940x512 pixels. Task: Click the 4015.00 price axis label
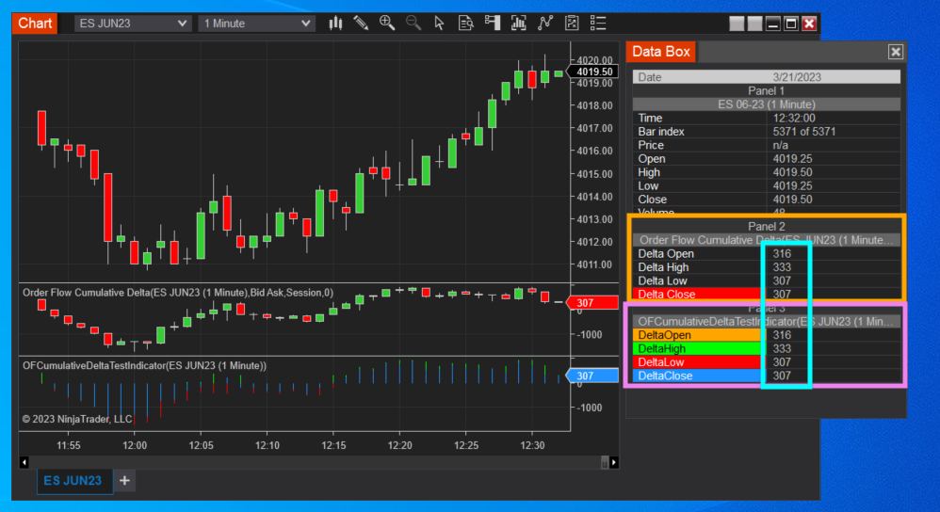594,174
